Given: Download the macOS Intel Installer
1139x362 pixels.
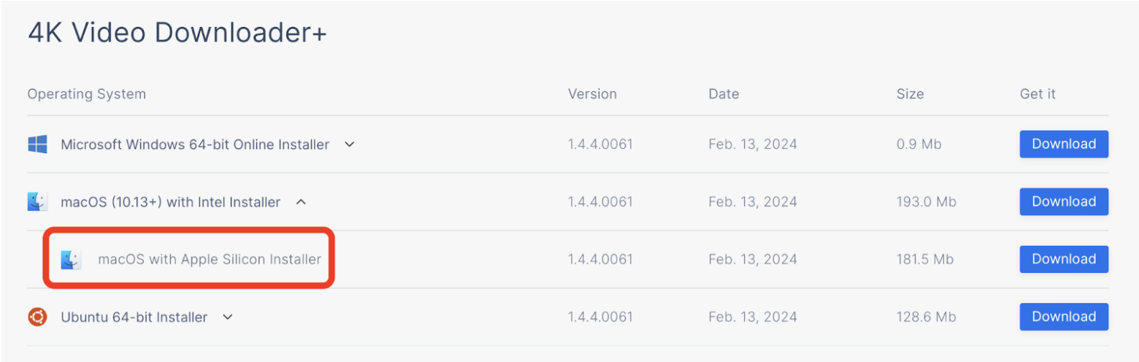Looking at the screenshot, I should coord(1064,201).
